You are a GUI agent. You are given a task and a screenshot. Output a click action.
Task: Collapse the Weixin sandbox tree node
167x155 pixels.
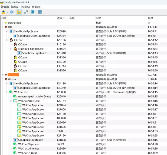click(x=3, y=79)
